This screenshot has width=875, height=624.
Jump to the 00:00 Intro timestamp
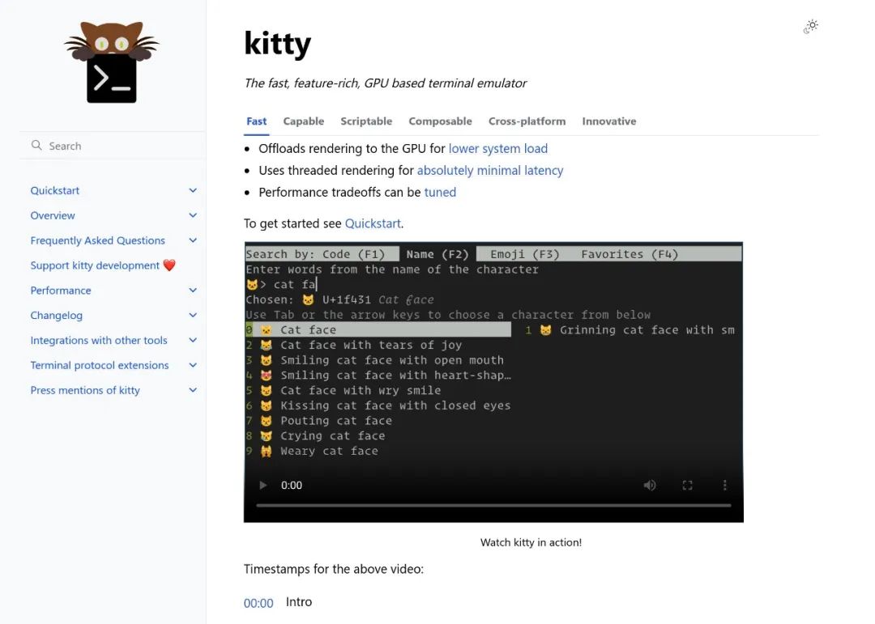coord(258,603)
